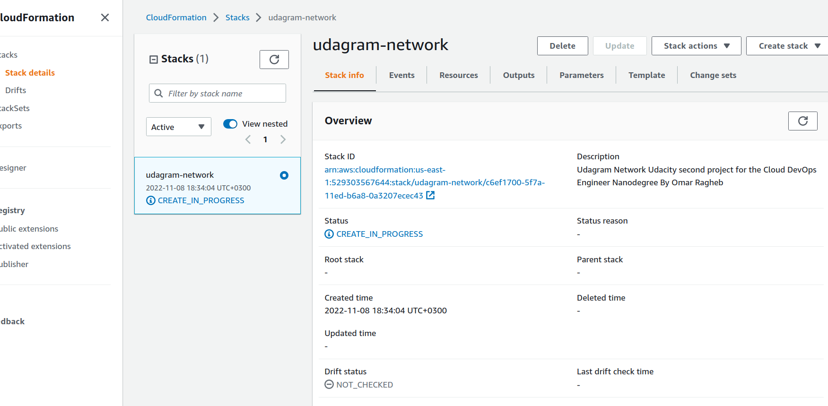
Task: Click CREATE_IN_PROGRESS in the stack list card
Action: [201, 200]
